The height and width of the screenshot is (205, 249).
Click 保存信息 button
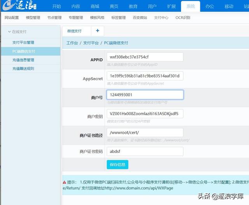(x=117, y=165)
